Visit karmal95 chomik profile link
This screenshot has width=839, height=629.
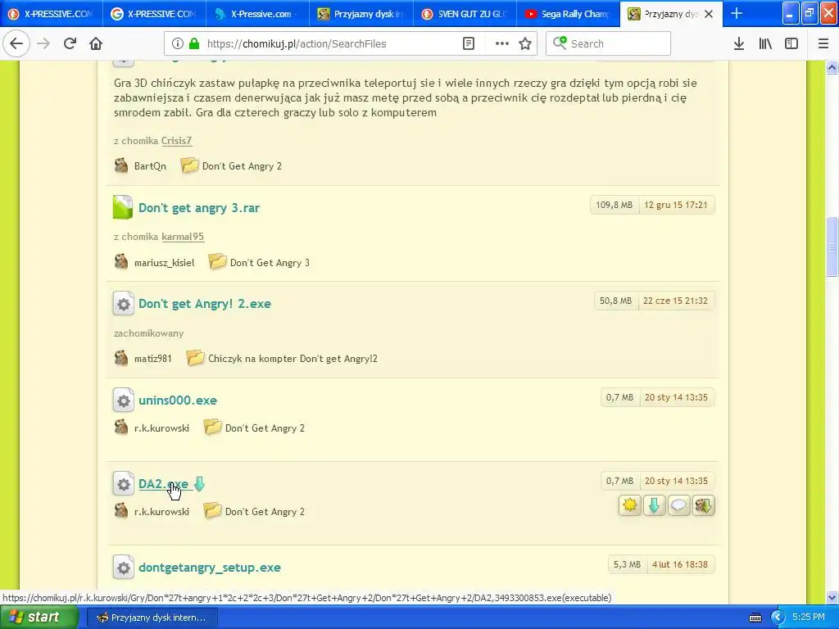pos(183,237)
